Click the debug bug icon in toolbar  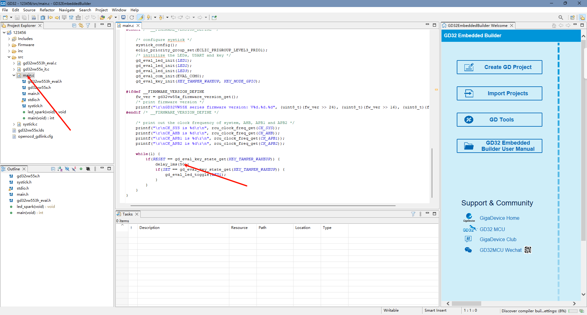pyautogui.click(x=43, y=18)
